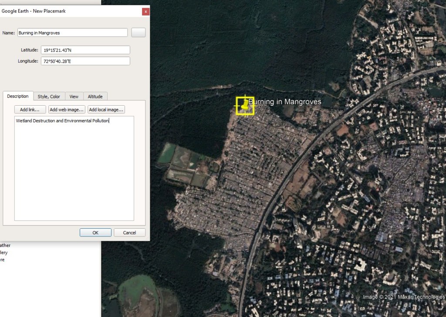Click the yellow pushpin placemark on the map
Image resolution: width=446 pixels, height=317 pixels.
point(245,106)
